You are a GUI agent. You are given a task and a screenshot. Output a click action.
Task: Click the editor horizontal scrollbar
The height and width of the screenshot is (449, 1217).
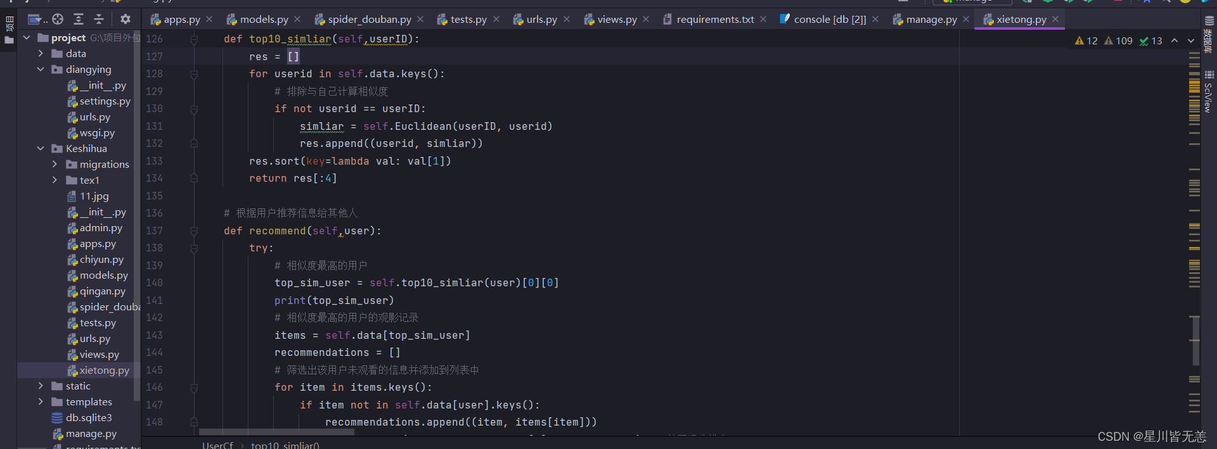[x=276, y=432]
